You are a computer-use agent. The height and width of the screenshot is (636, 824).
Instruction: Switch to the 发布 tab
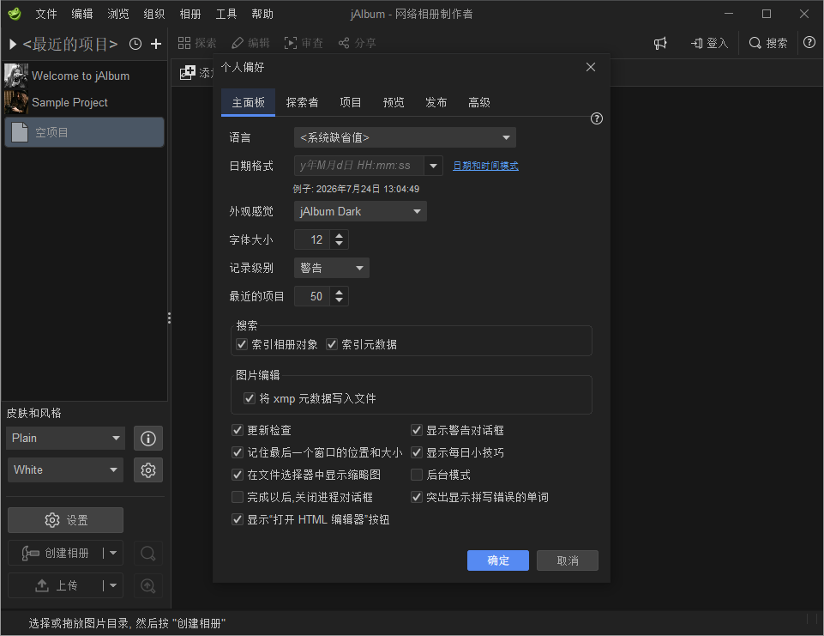coord(436,103)
